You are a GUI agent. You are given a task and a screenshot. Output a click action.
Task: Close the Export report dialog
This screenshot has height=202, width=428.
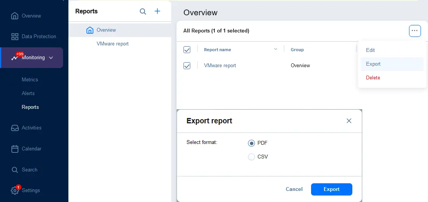[349, 121]
